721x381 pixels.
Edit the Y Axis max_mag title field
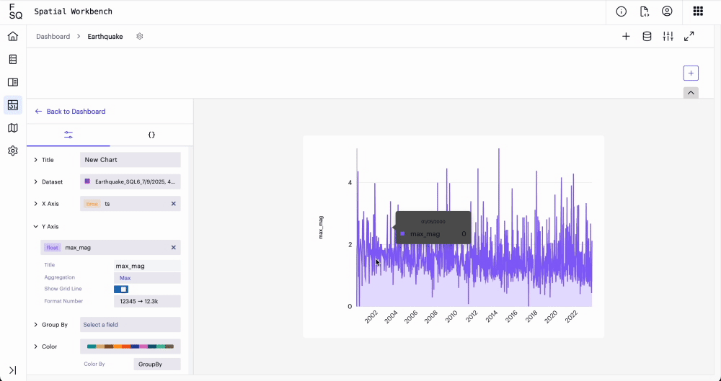147,266
